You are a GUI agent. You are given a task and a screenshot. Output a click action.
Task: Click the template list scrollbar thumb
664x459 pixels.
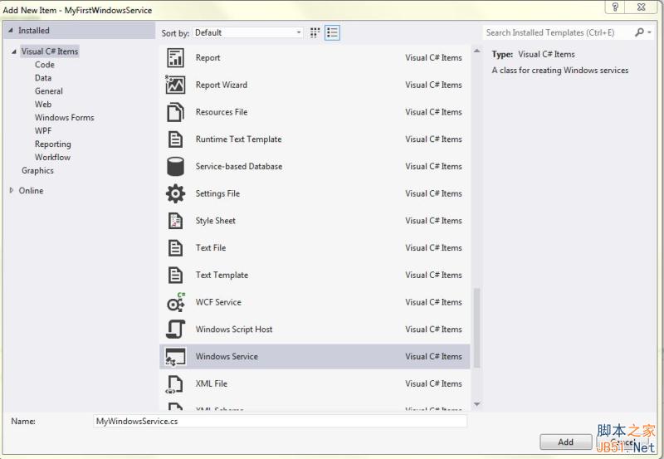[x=476, y=328]
